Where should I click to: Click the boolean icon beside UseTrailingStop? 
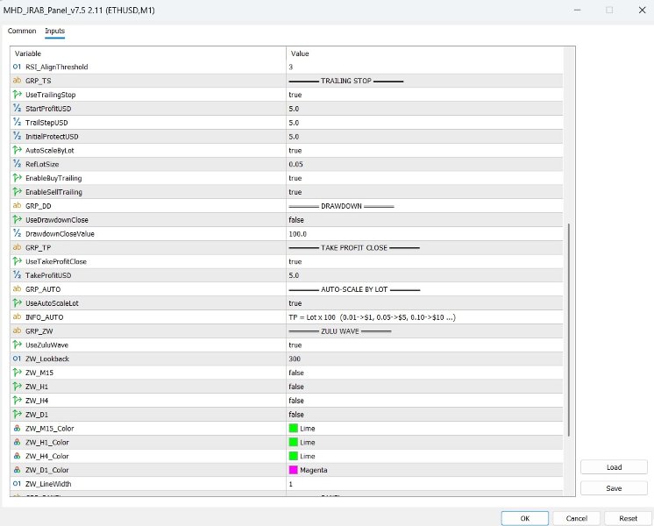[x=17, y=95]
